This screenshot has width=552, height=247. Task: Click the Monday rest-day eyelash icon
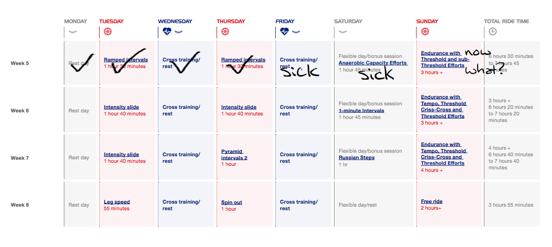[x=73, y=31]
